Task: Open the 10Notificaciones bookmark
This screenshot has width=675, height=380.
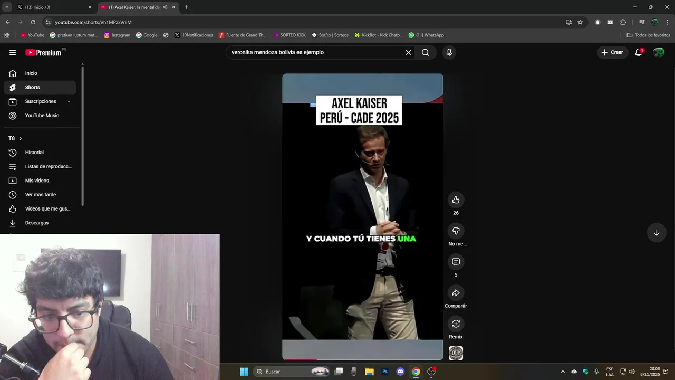Action: point(194,35)
